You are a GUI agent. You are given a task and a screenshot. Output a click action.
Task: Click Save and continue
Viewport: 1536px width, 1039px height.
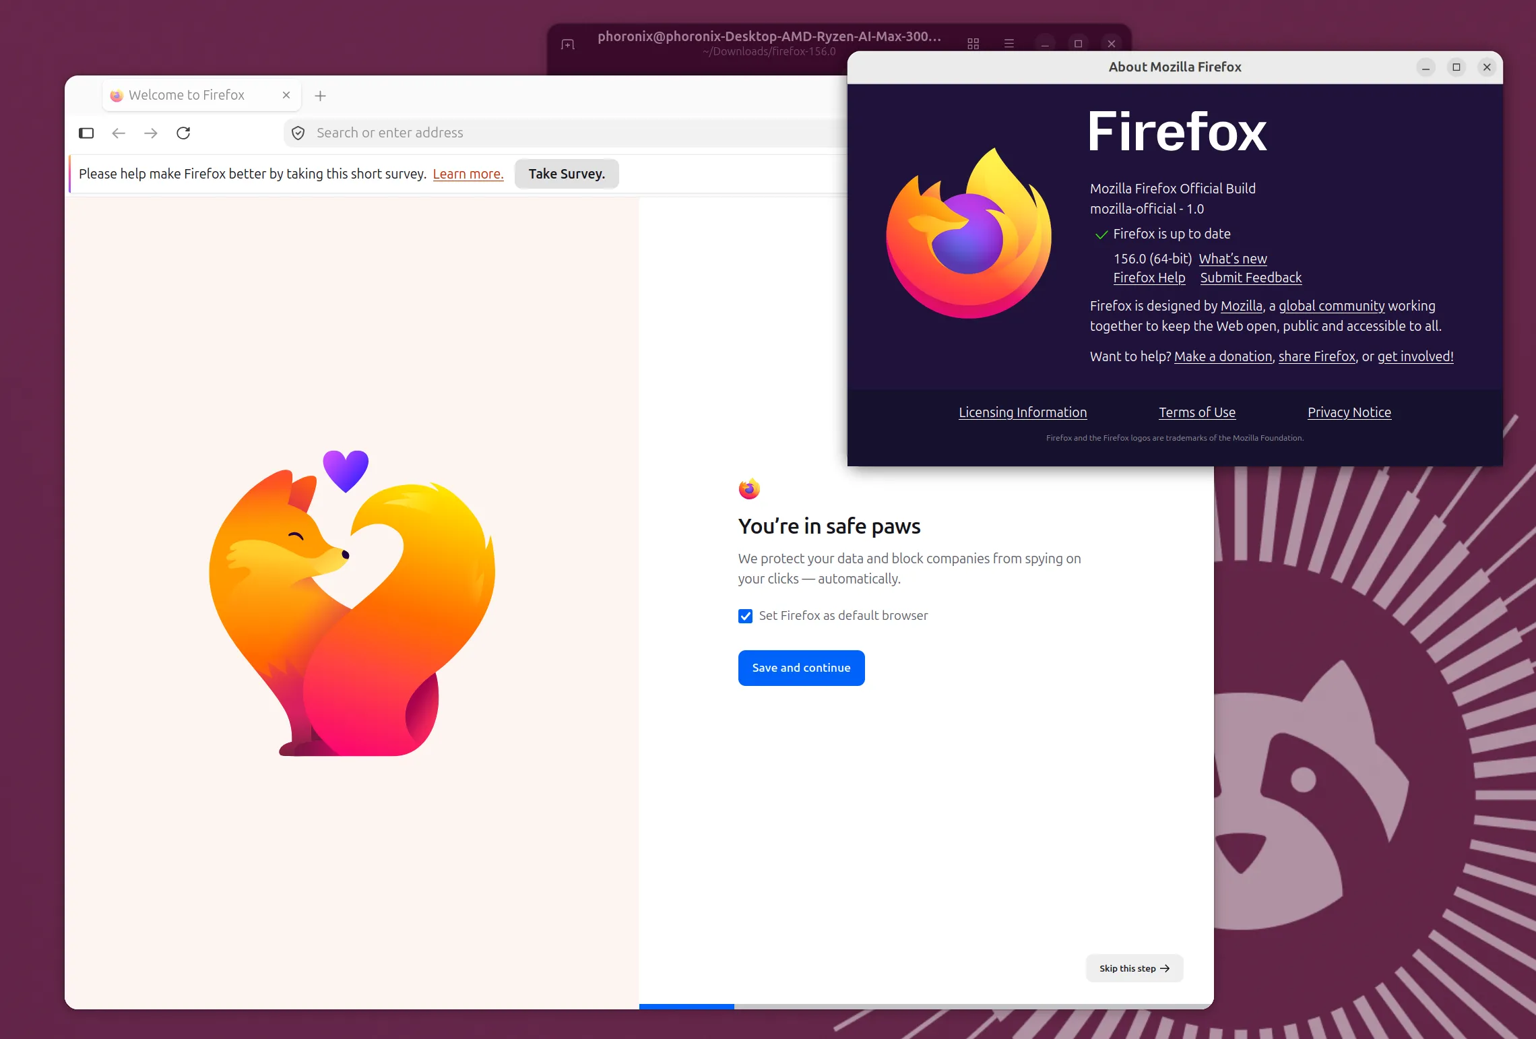point(801,668)
